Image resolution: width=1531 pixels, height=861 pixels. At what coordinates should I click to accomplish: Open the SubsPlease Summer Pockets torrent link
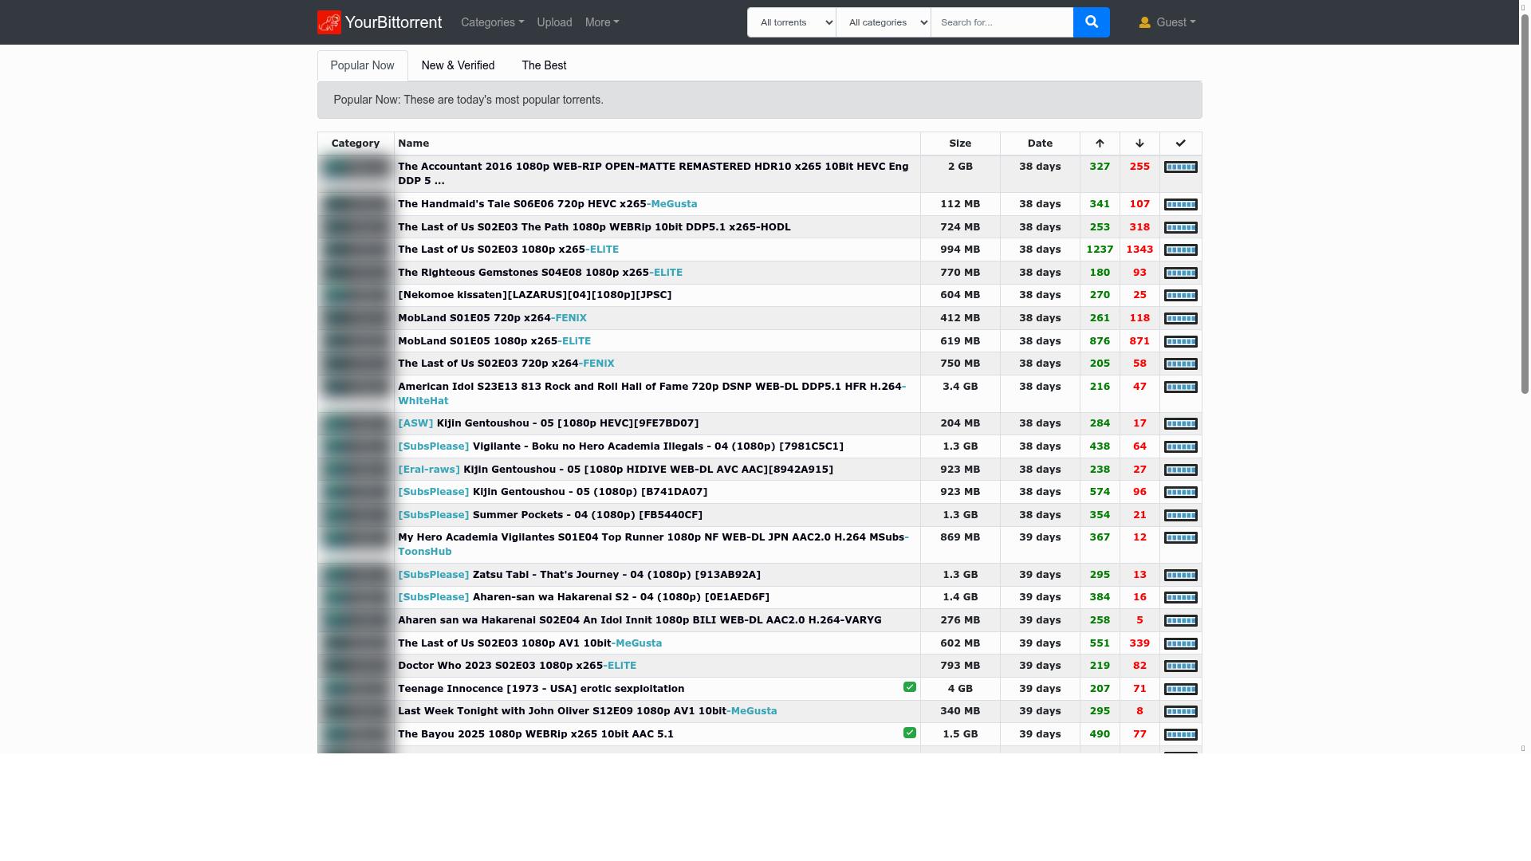coord(550,514)
